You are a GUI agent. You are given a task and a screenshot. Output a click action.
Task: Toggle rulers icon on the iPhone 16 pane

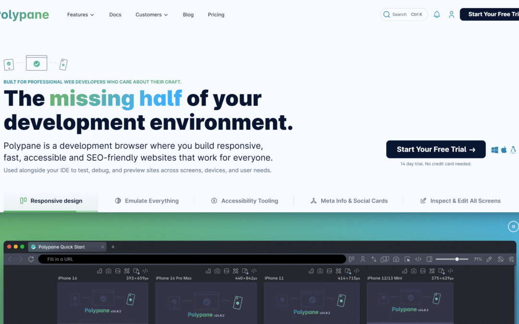[x=99, y=271]
